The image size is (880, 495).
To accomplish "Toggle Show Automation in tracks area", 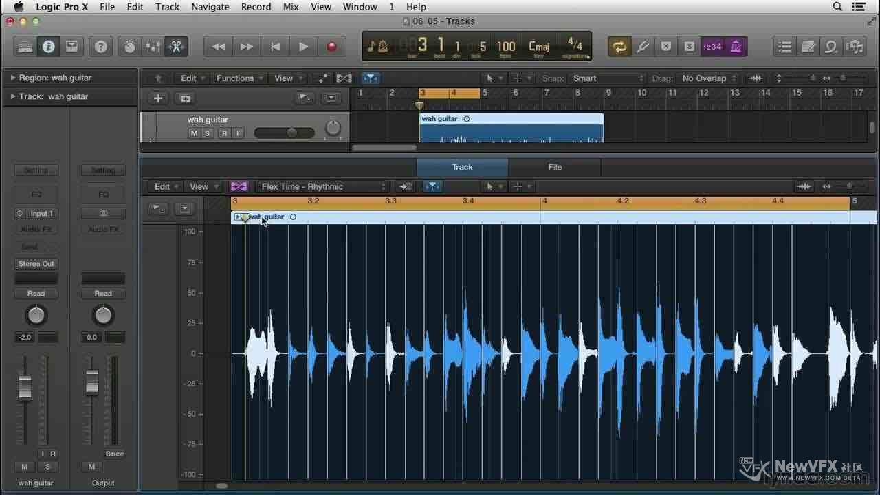I will click(x=322, y=78).
